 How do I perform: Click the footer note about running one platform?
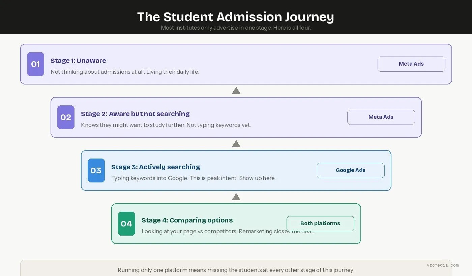(236, 270)
